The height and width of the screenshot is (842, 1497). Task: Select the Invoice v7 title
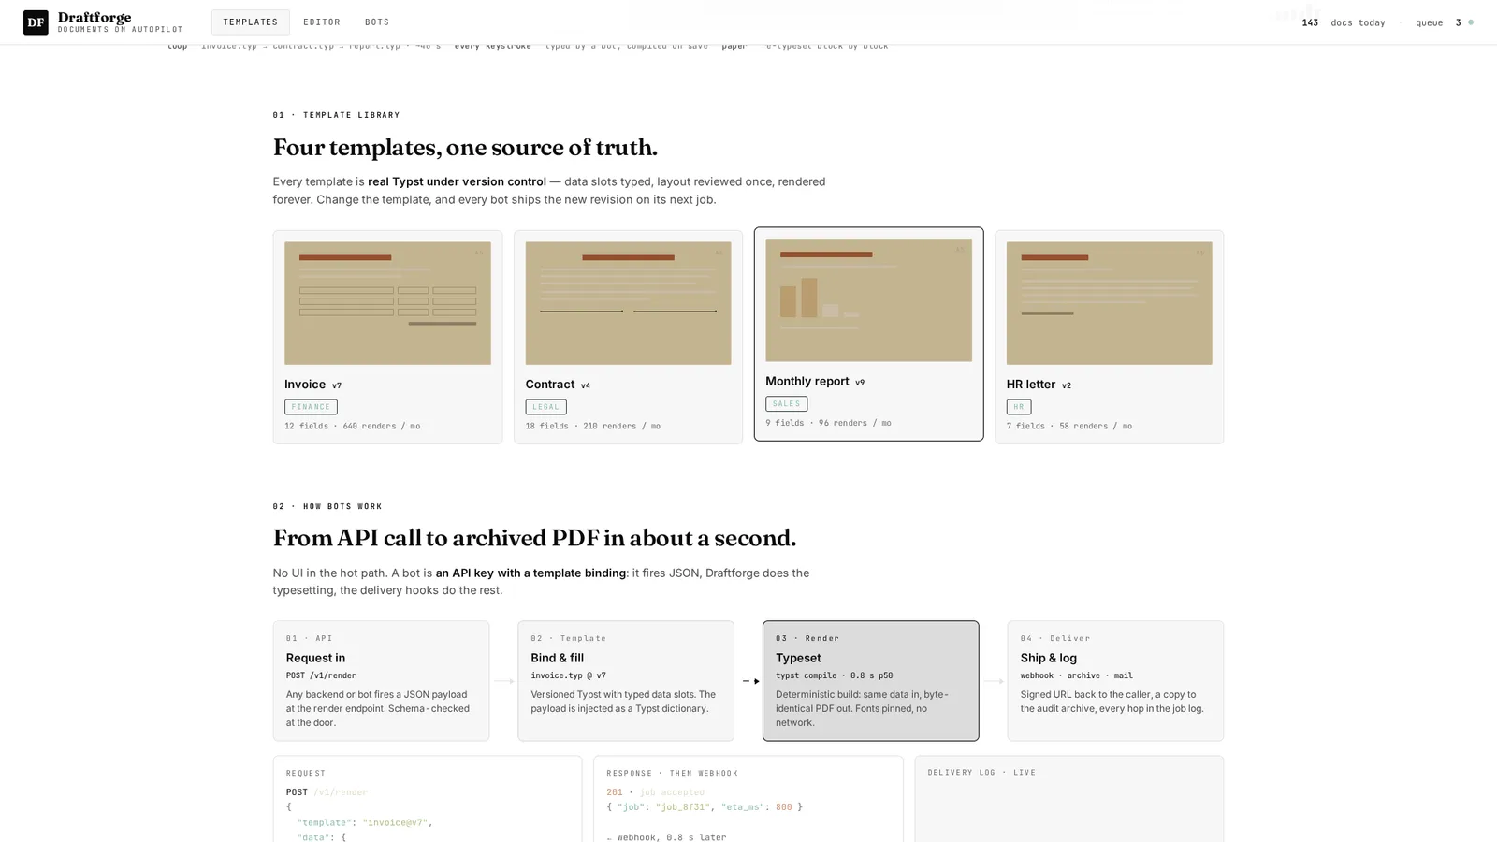point(312,385)
